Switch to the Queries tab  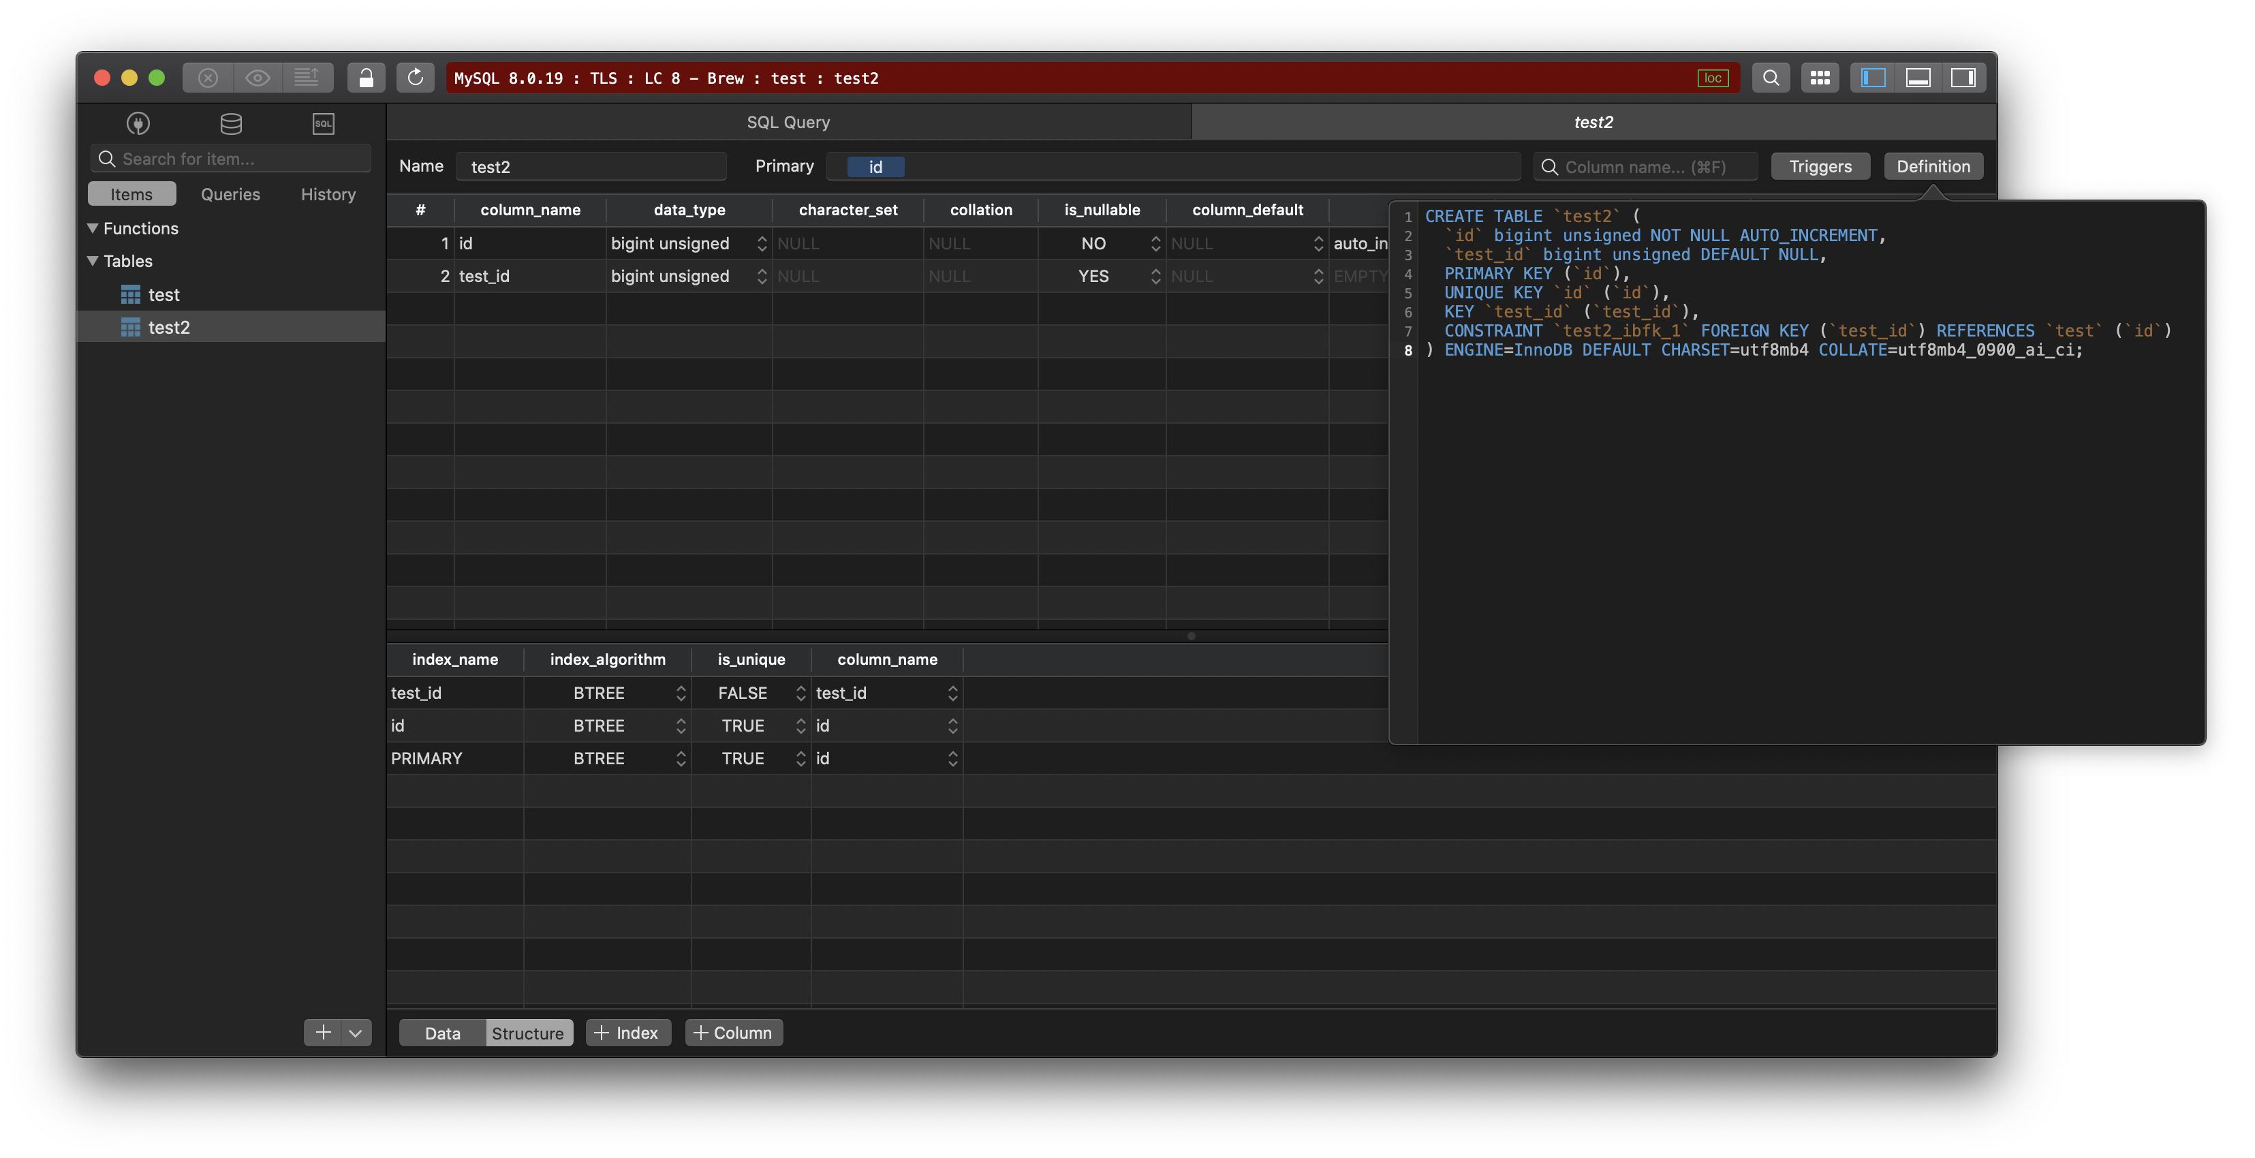230,193
